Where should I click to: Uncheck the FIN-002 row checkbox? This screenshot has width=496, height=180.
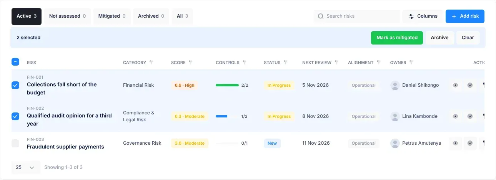click(15, 116)
